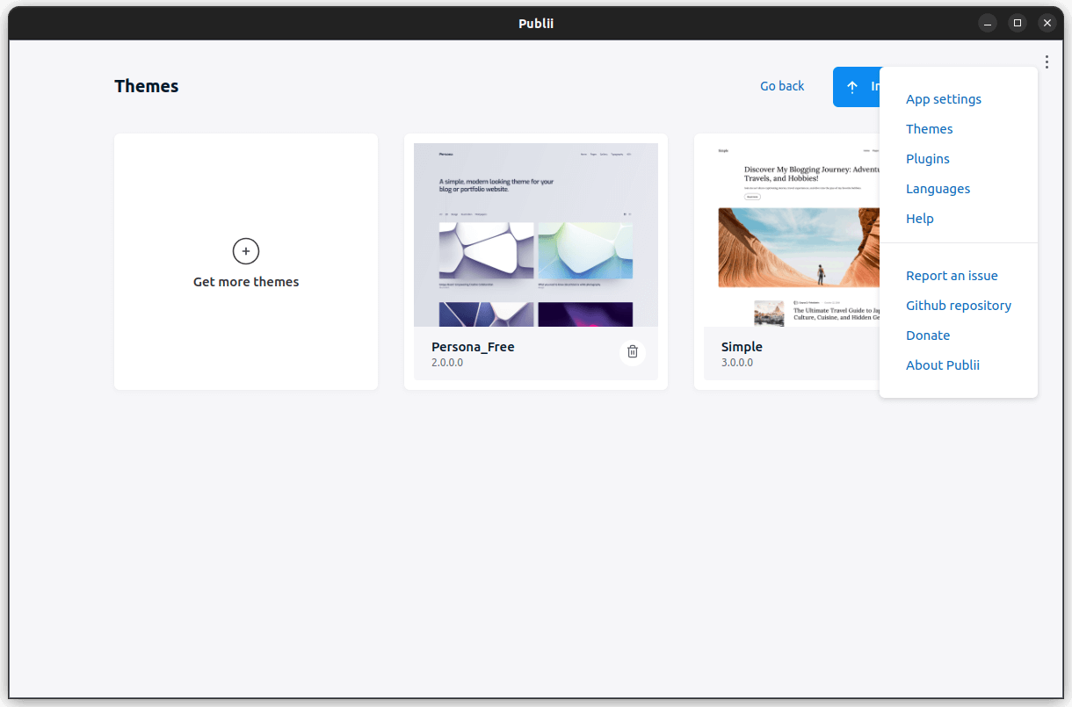
Task: Click the 2.0.0.0 version text
Action: pos(447,363)
